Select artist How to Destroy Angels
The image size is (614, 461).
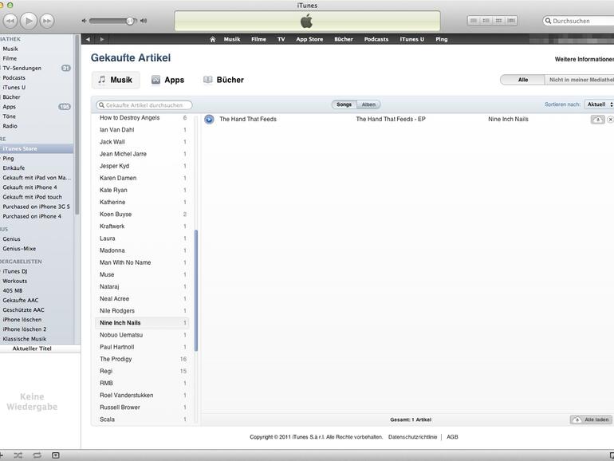[142, 118]
